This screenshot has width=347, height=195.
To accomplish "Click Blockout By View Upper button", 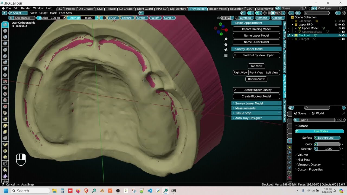I will tap(256, 55).
